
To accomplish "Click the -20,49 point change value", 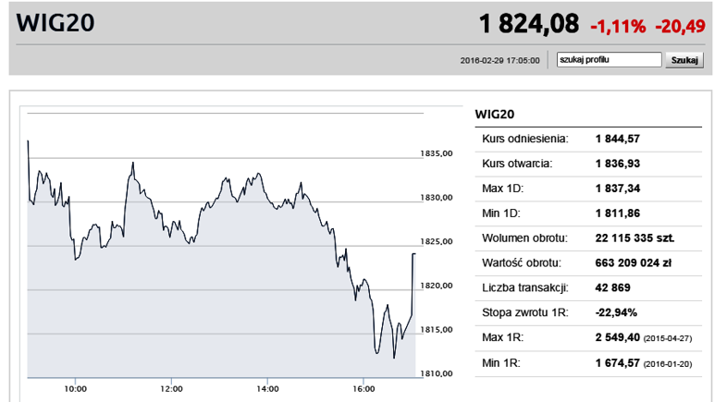I will click(x=680, y=27).
